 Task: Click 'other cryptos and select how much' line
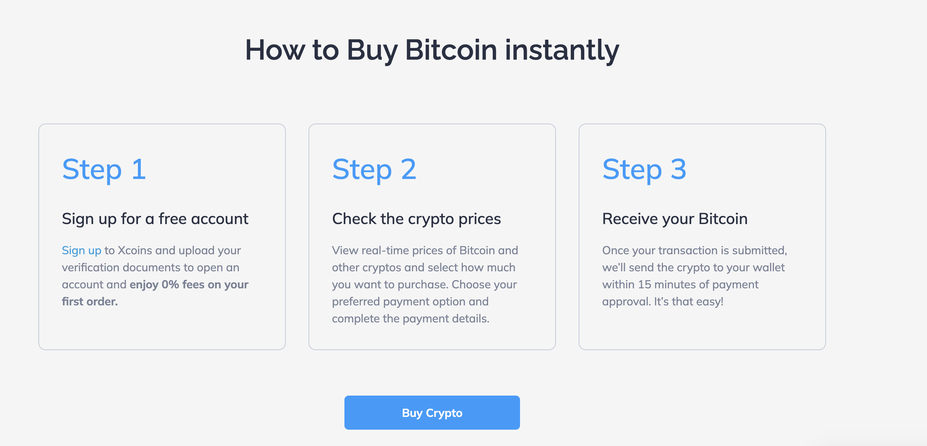click(424, 268)
